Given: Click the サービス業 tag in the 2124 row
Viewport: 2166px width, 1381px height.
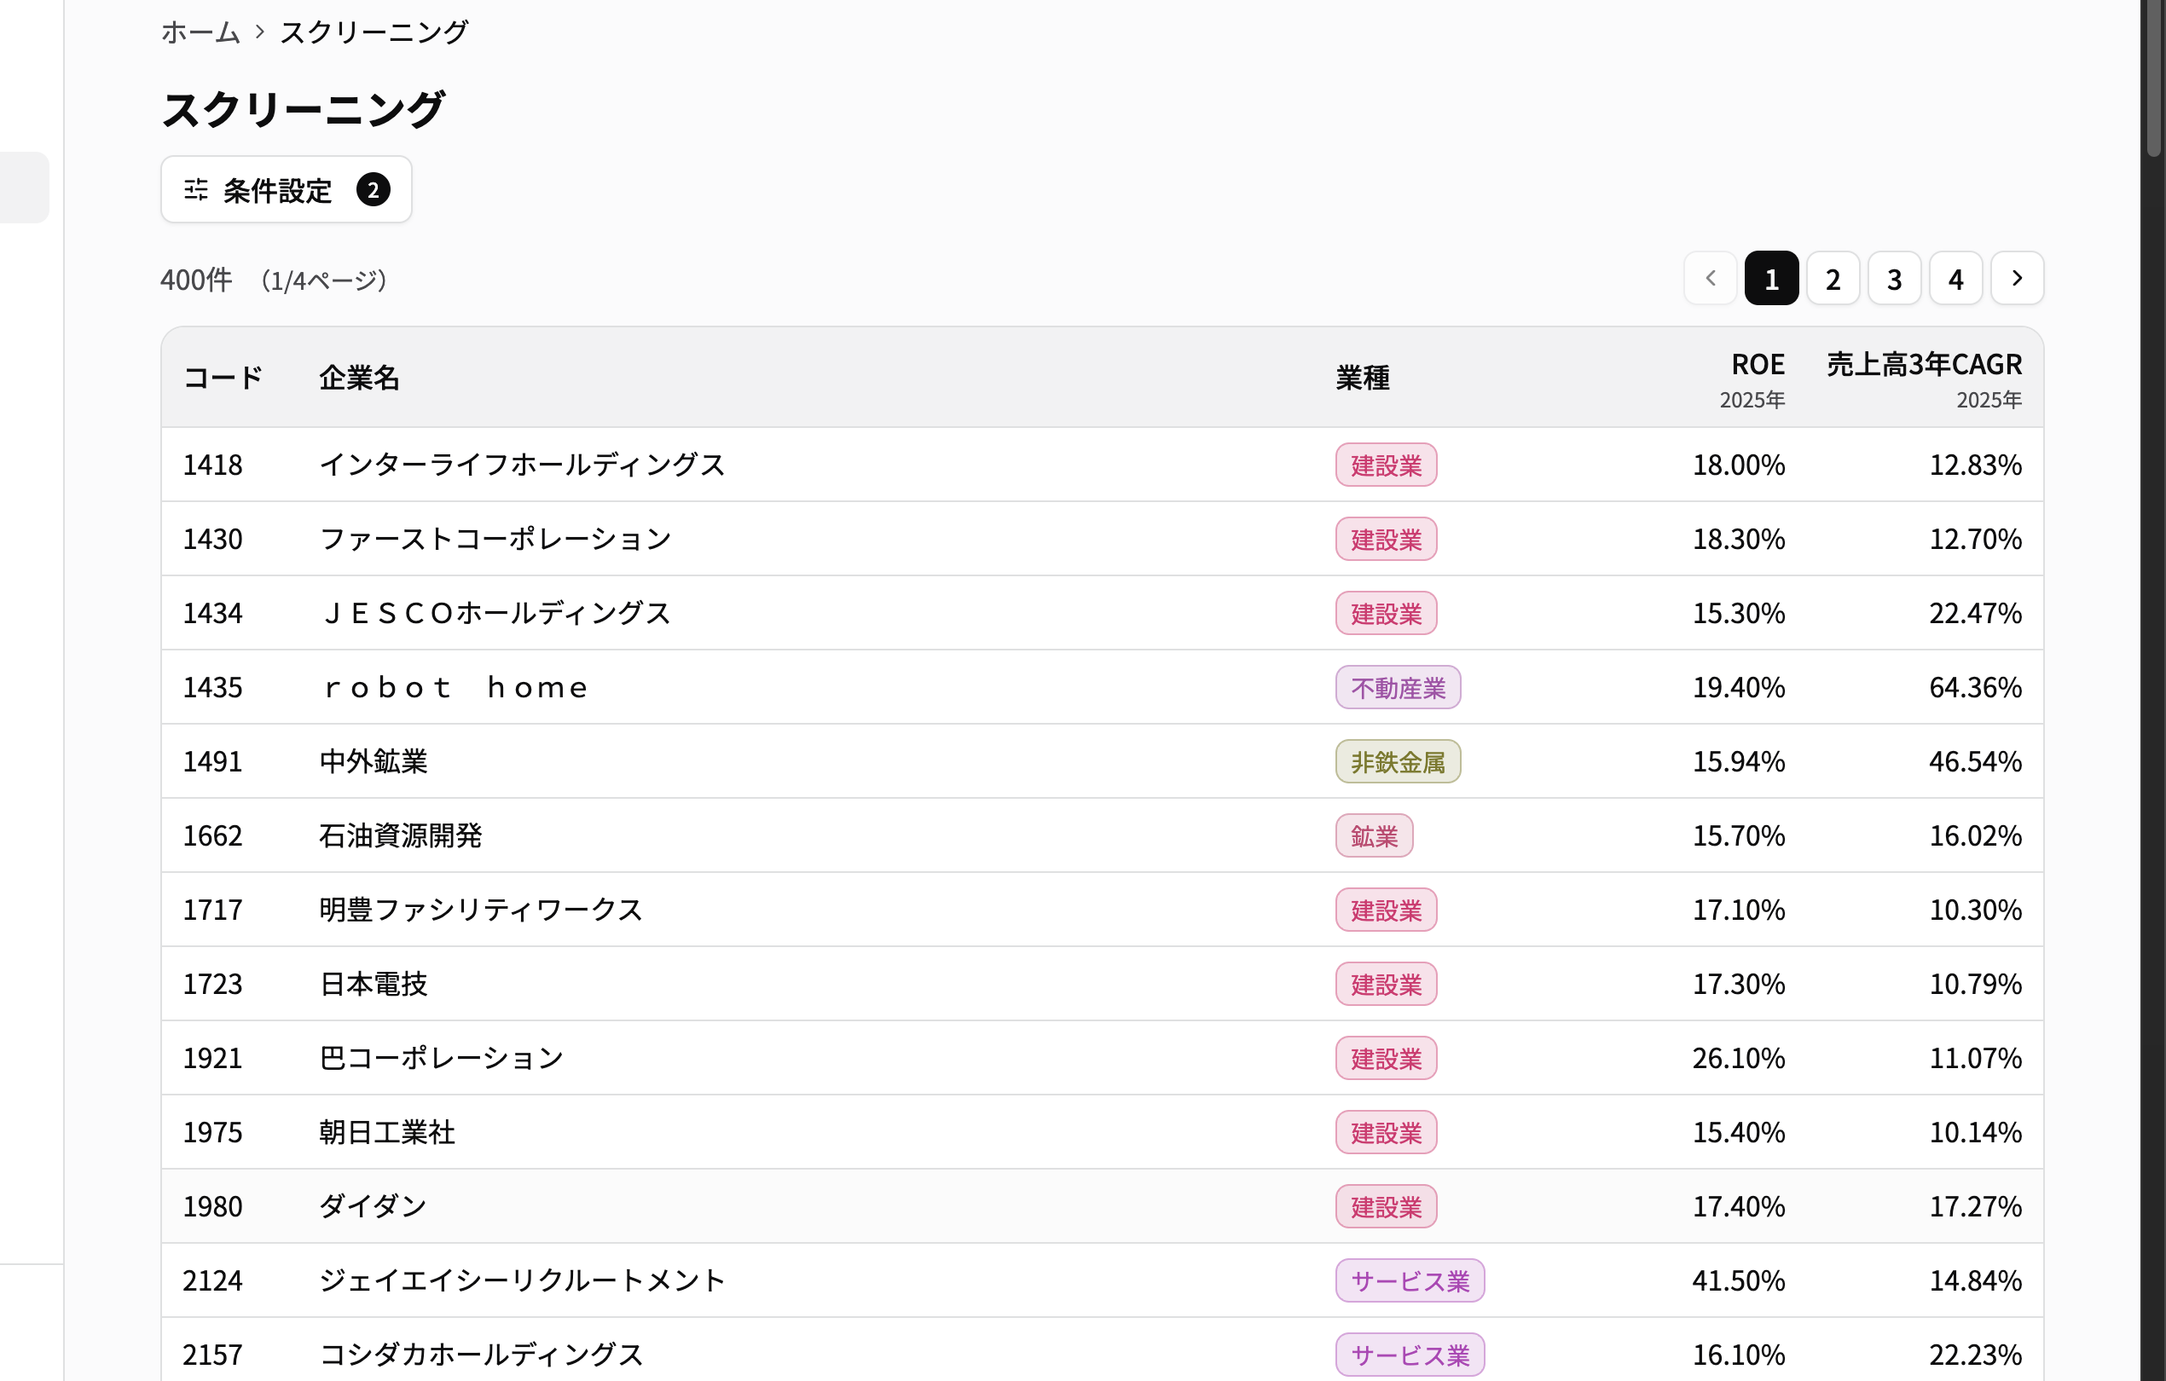Looking at the screenshot, I should pyautogui.click(x=1410, y=1281).
